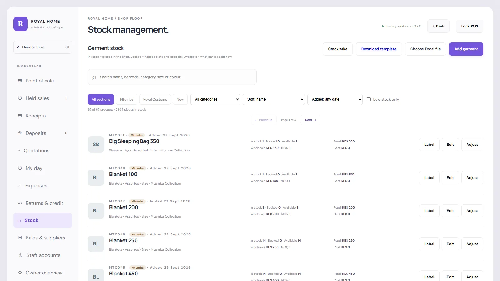The image size is (500, 281).
Task: Go to Next page of products
Action: pyautogui.click(x=310, y=120)
